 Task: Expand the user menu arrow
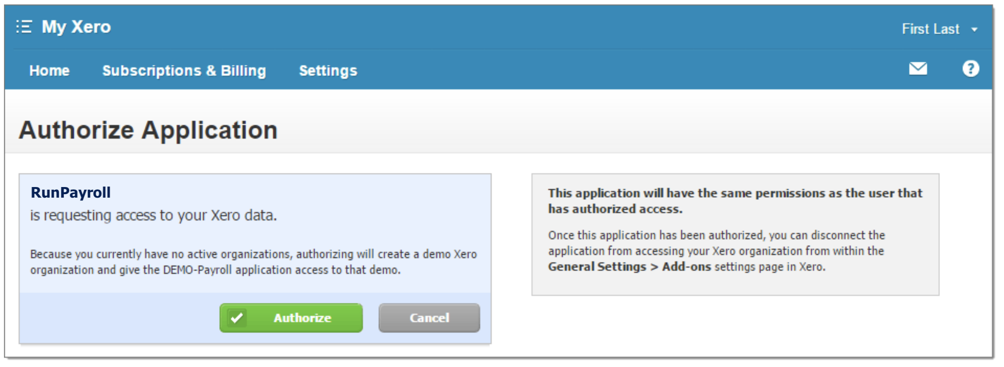click(x=974, y=30)
